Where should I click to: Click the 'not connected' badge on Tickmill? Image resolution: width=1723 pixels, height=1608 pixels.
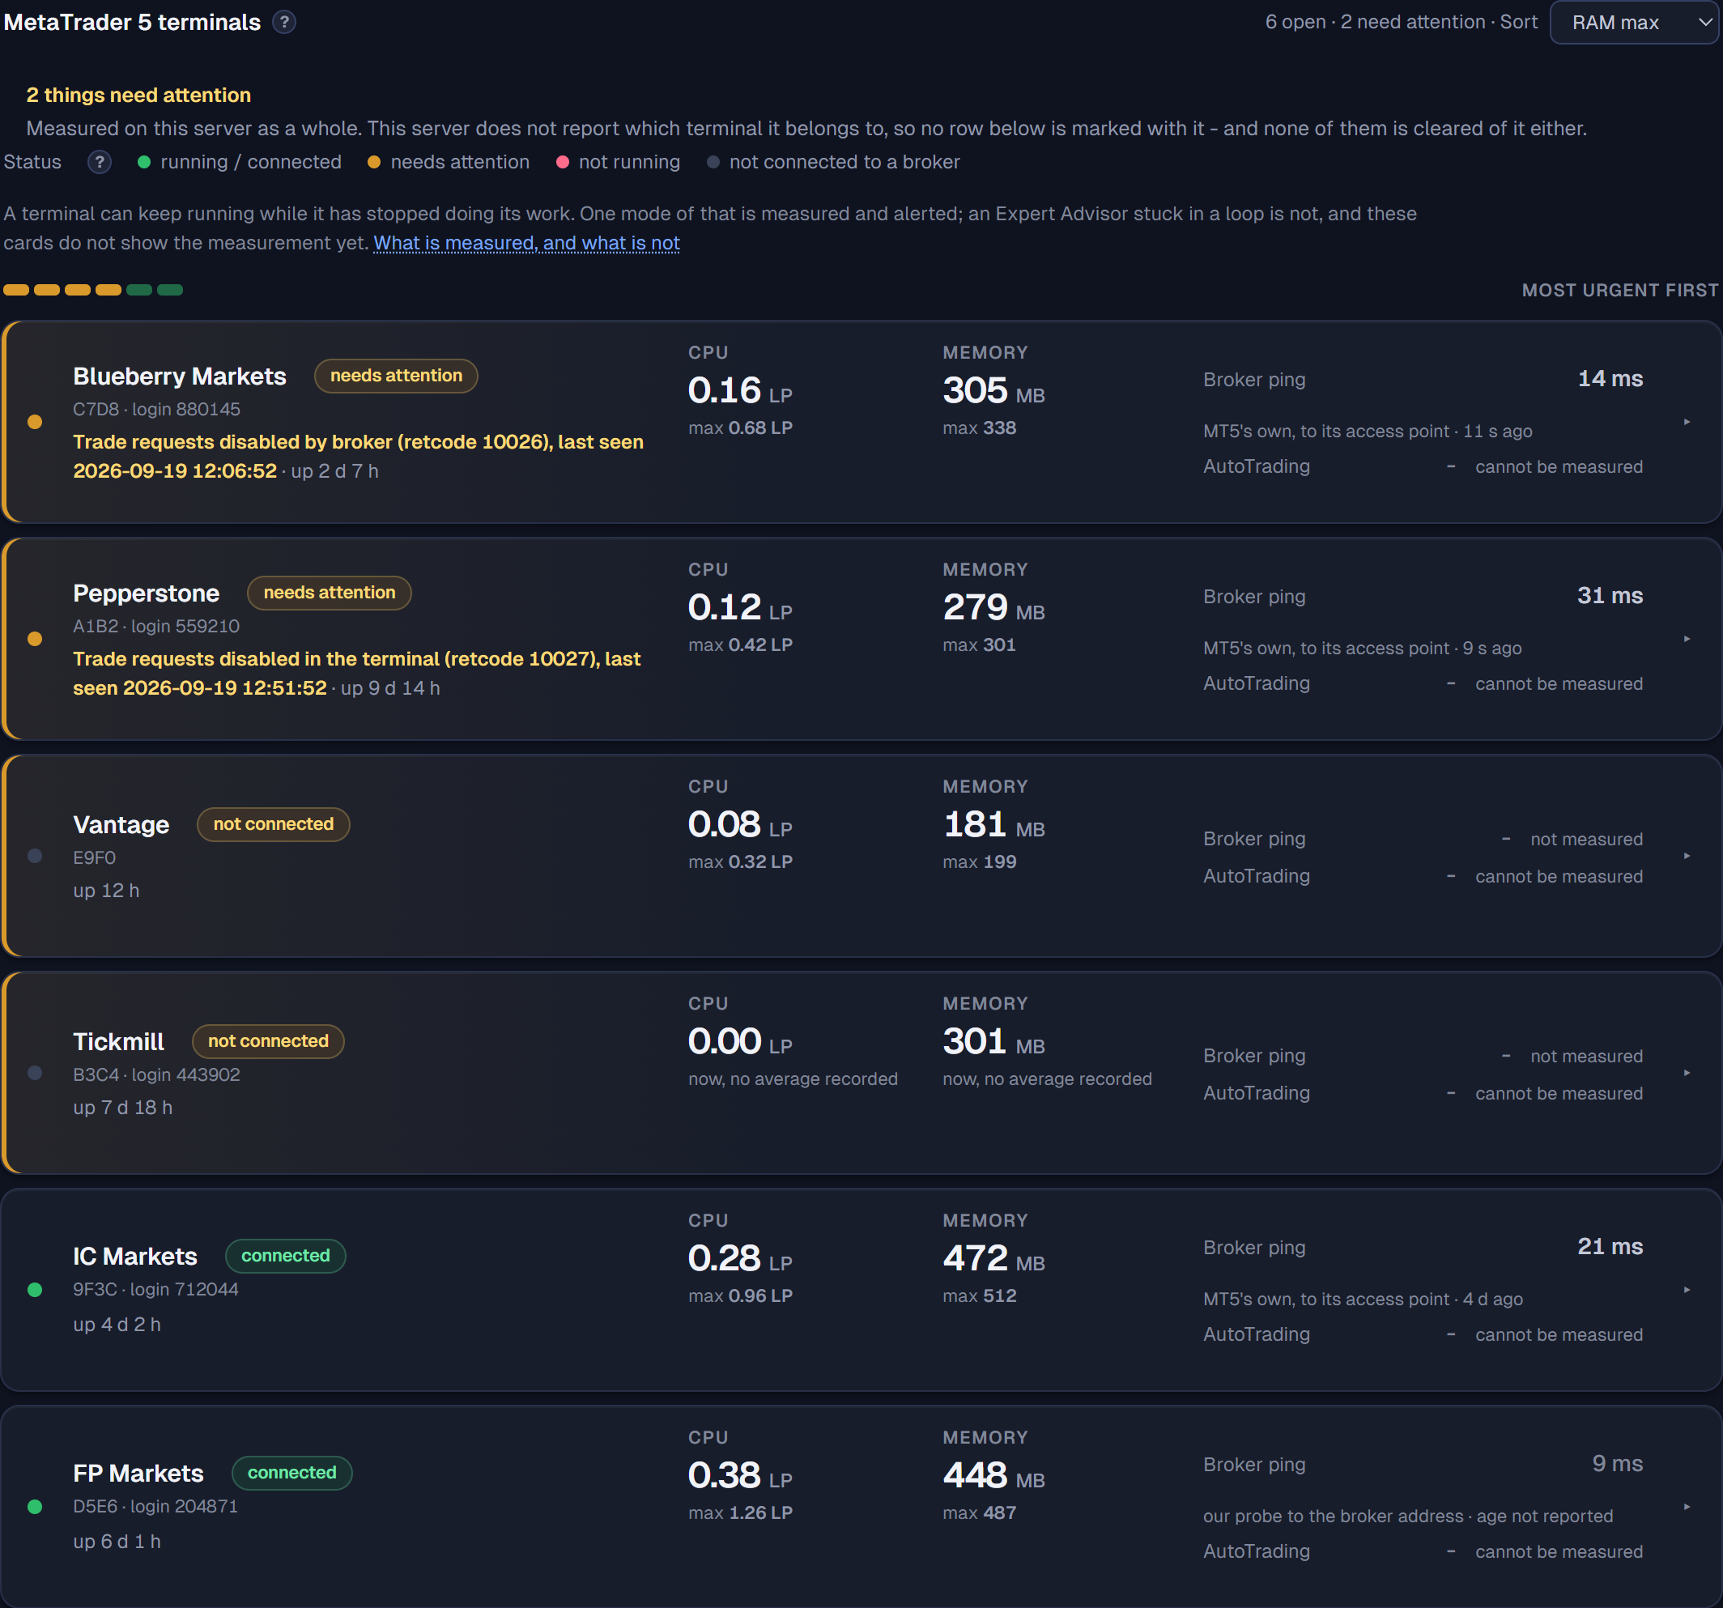tap(268, 1041)
